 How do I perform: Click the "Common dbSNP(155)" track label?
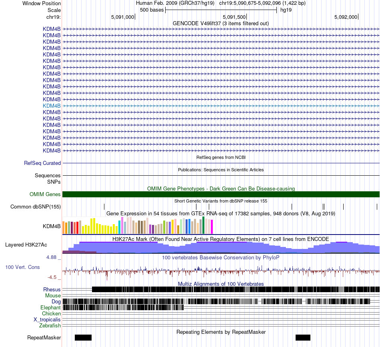36,207
